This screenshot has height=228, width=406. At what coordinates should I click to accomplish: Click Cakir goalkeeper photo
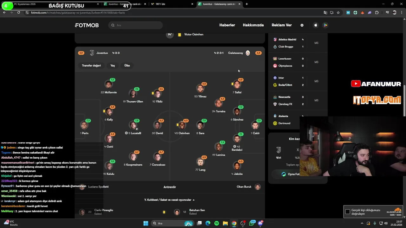255,125
